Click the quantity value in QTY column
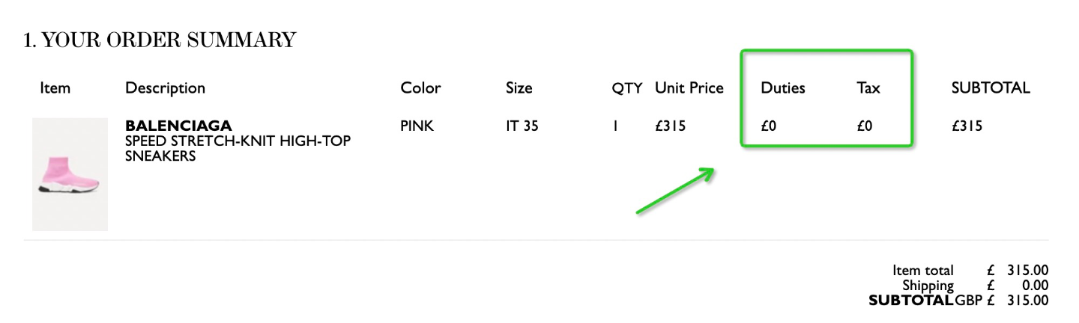 point(614,126)
